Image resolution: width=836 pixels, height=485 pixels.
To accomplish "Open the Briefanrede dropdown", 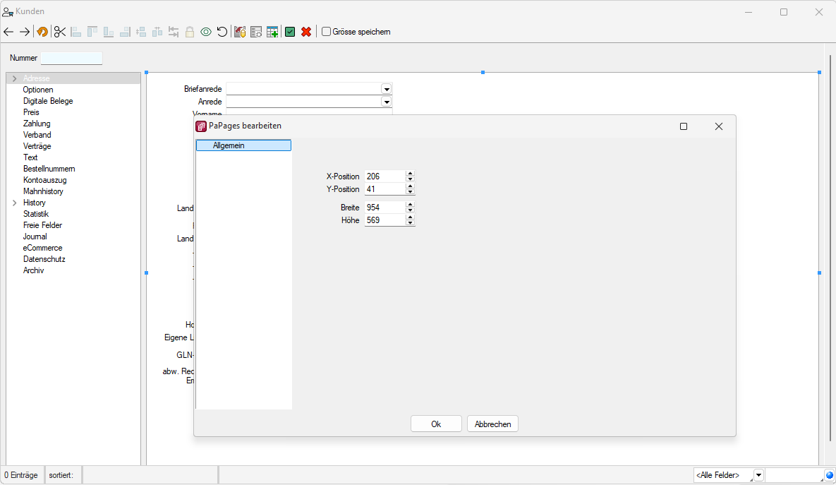I will [x=387, y=89].
